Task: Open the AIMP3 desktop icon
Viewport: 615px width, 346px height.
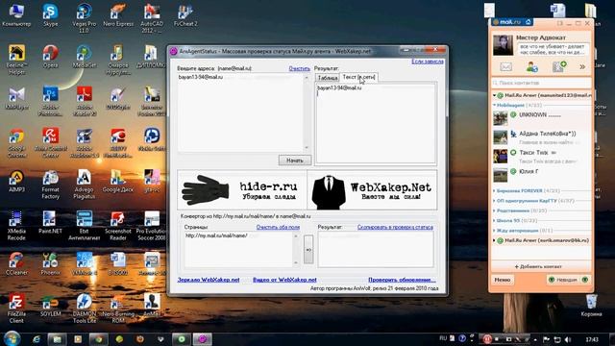Action: [x=16, y=182]
